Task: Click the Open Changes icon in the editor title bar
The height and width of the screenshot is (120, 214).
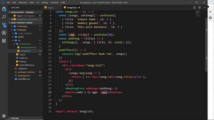Action: pos(194,8)
